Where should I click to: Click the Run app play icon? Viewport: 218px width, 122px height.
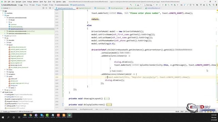pyautogui.click(x=157, y=5)
